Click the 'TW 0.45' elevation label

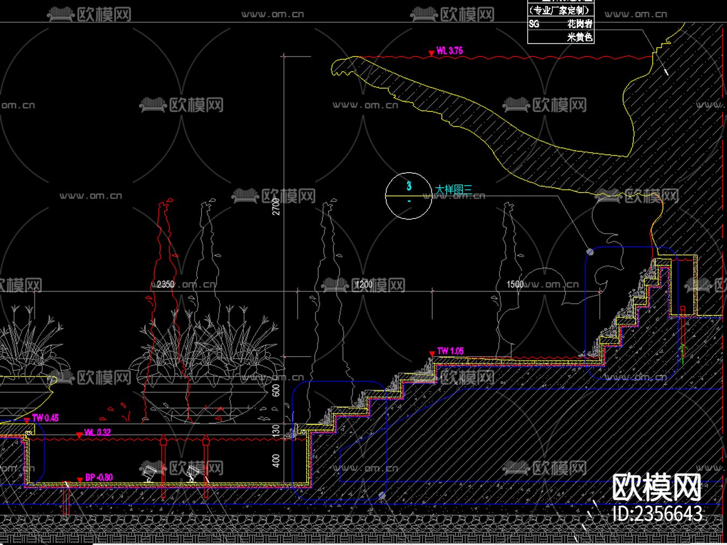(46, 418)
